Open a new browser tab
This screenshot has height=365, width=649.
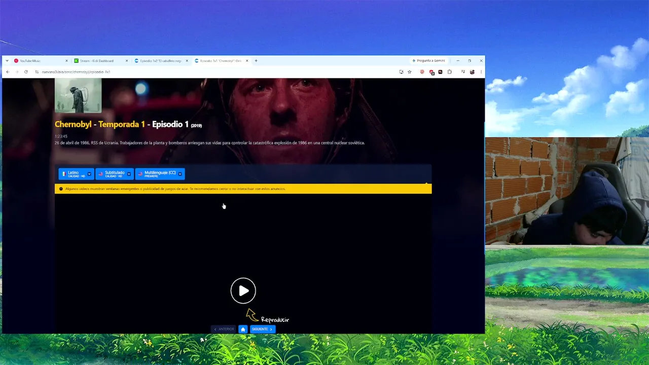[x=256, y=61]
